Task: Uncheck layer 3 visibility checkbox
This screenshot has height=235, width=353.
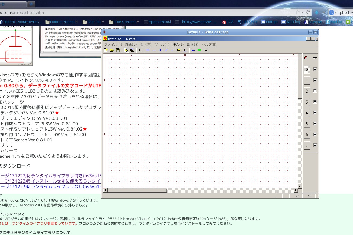Action: (315, 102)
